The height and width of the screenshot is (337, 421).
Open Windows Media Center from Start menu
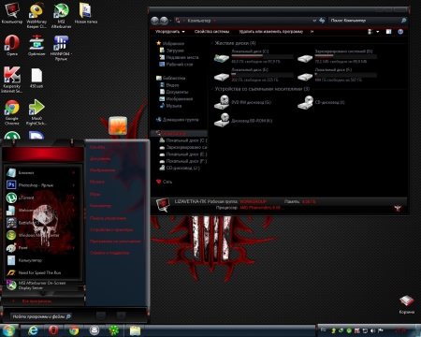point(40,235)
